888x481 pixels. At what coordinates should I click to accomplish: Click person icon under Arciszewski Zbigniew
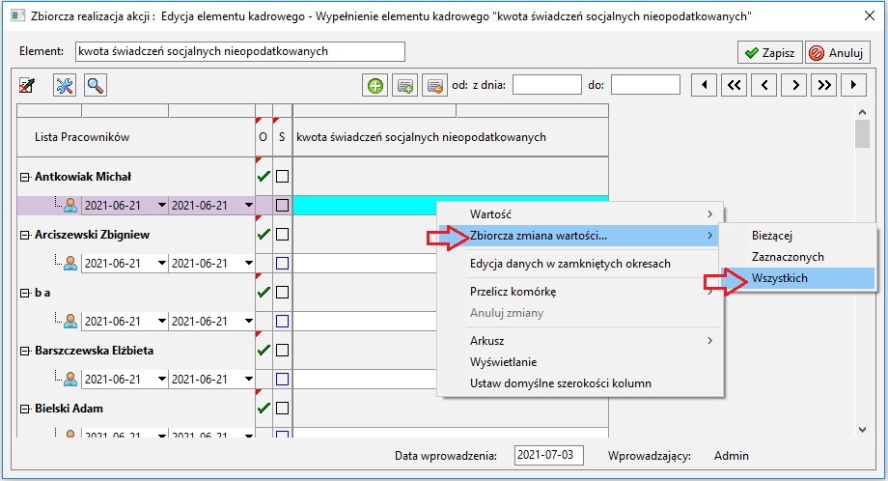tap(70, 263)
